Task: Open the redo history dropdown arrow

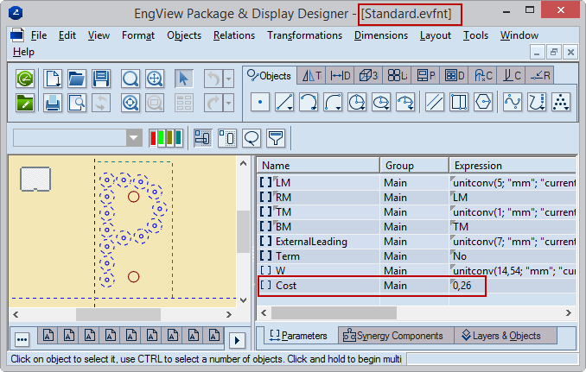Action: [x=228, y=104]
